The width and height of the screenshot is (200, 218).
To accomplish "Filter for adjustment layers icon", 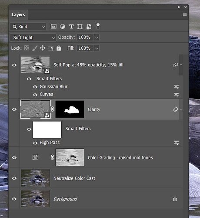I will [x=63, y=27].
